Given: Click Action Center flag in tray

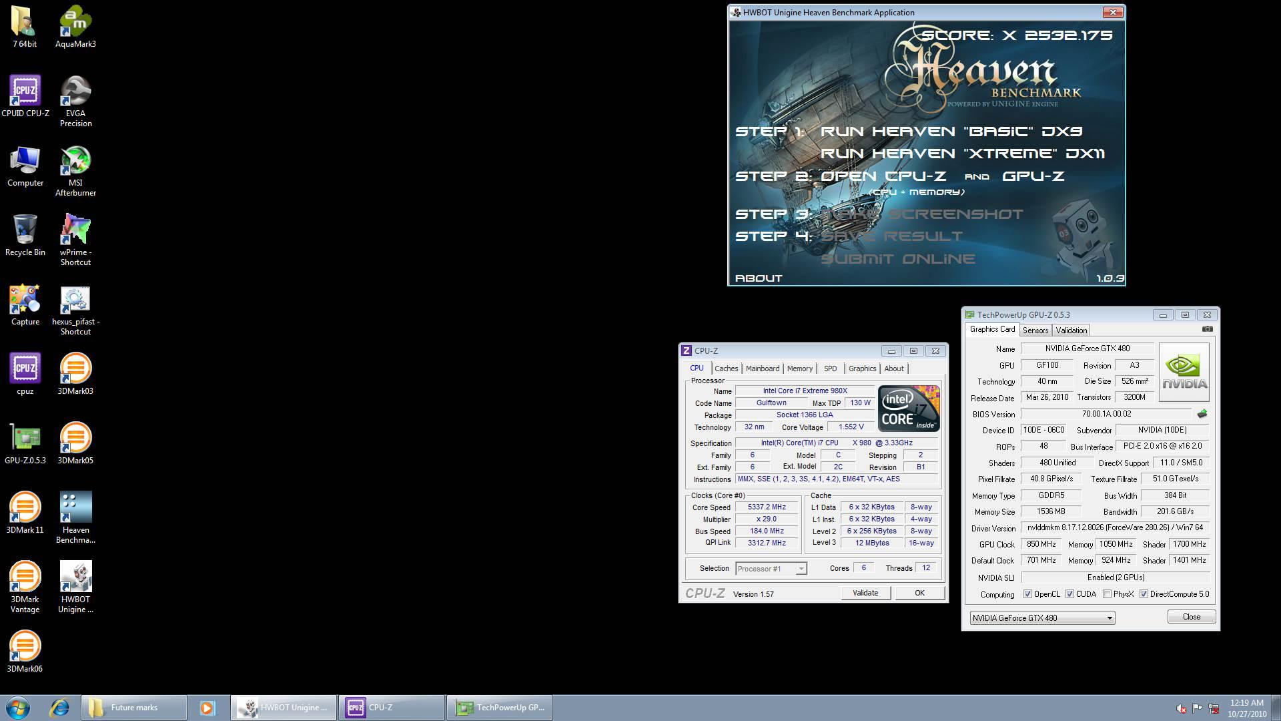Looking at the screenshot, I should point(1198,708).
